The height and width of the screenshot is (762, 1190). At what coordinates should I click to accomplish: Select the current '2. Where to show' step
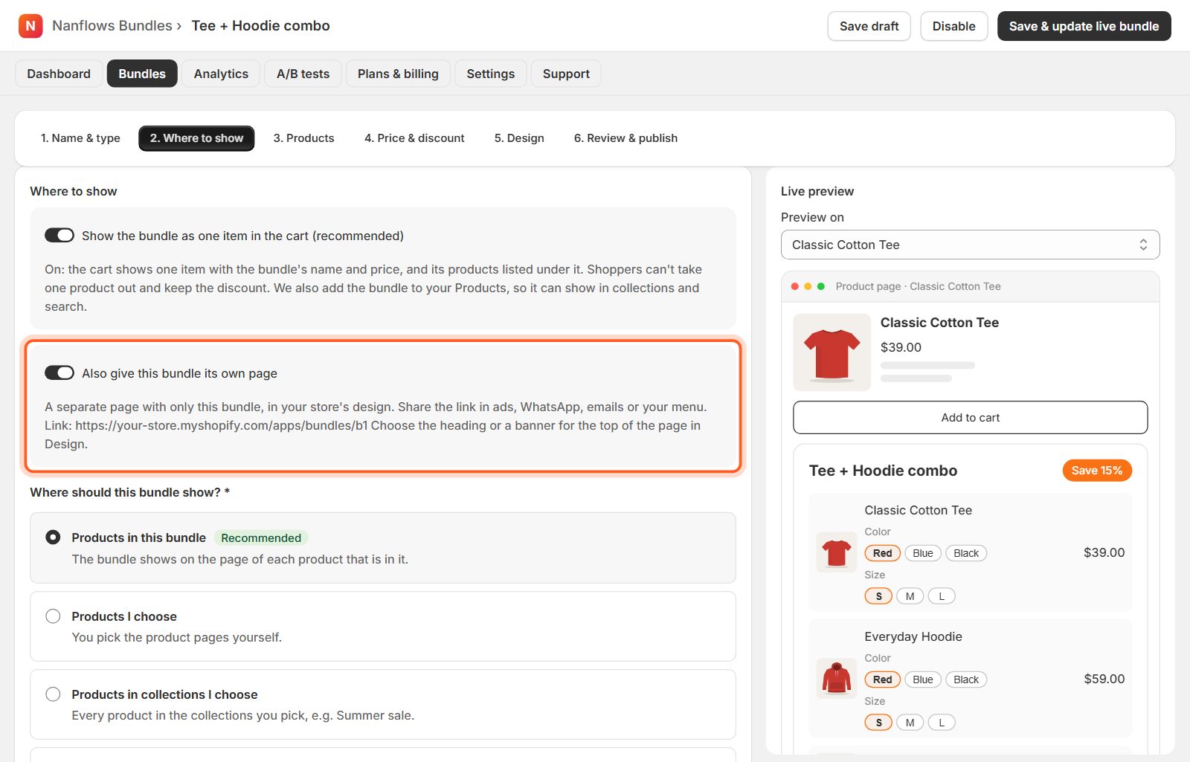(196, 138)
